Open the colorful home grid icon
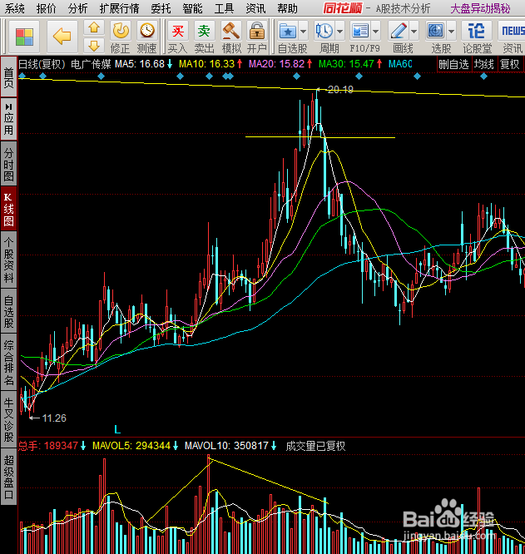This screenshot has width=525, height=554. [24, 37]
